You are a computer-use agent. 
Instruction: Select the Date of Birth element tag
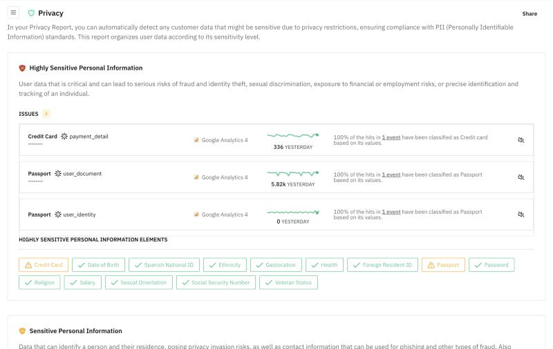(98, 265)
